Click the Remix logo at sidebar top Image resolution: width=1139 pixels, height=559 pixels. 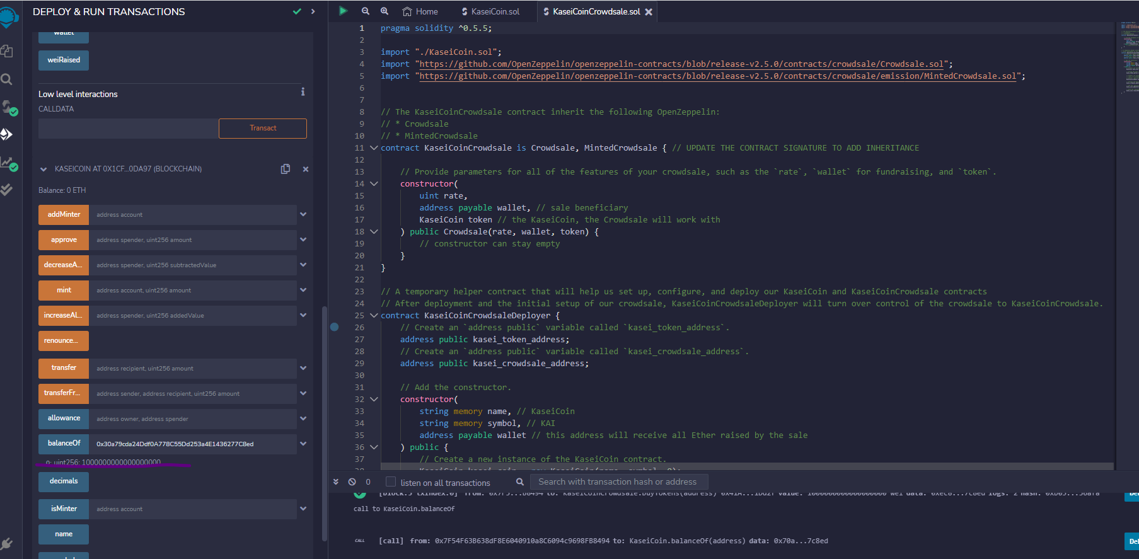click(x=9, y=17)
